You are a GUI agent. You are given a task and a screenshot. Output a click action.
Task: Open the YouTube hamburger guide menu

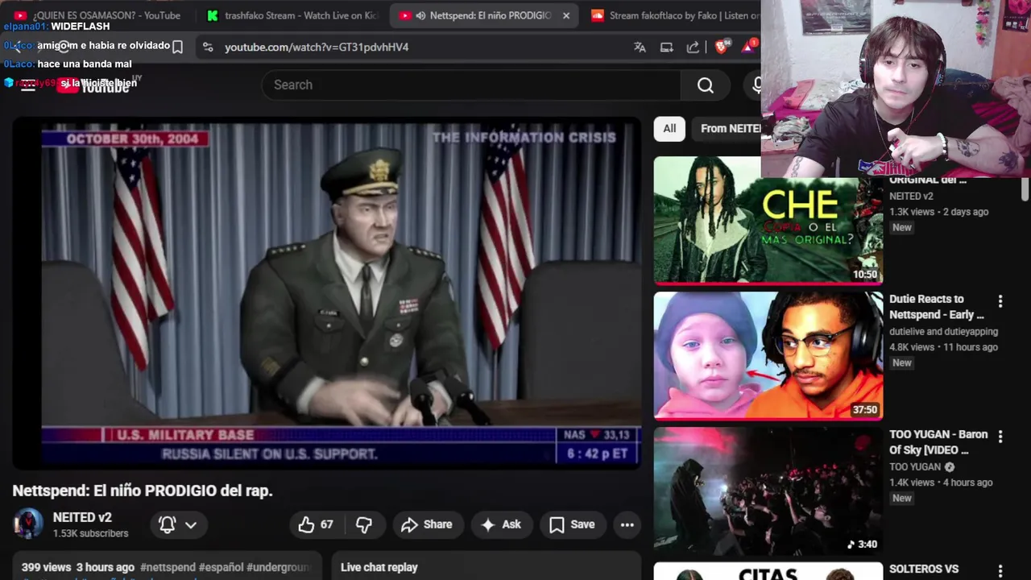[28, 85]
